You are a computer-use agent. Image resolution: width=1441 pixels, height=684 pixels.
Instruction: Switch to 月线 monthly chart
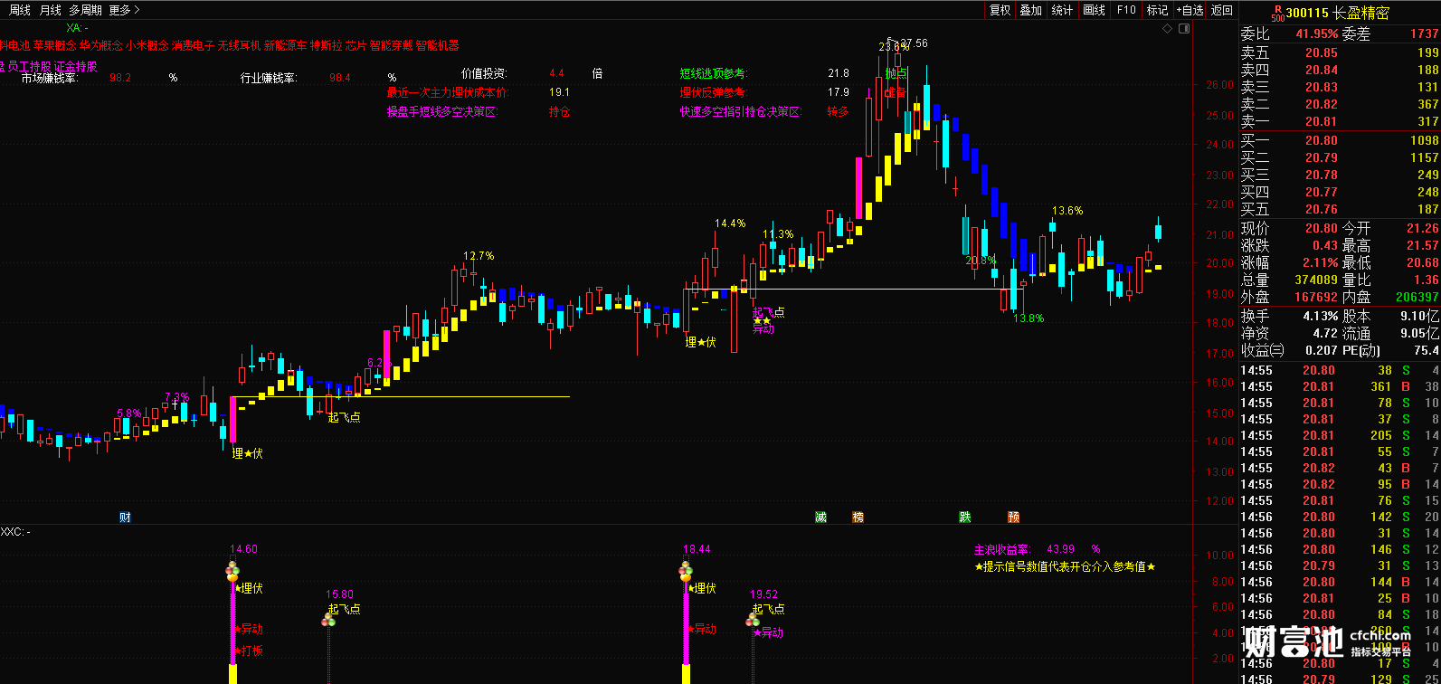point(51,10)
